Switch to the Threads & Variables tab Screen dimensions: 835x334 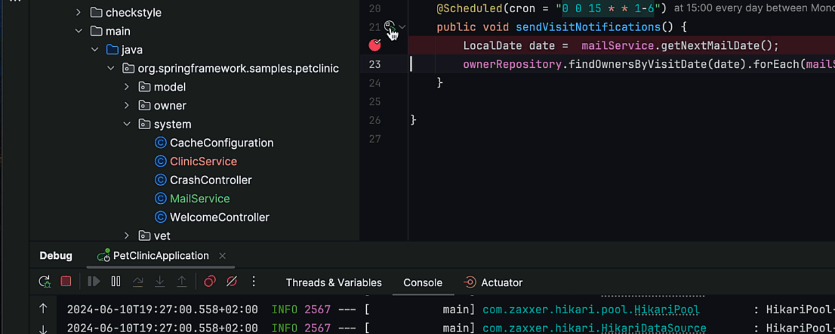point(333,283)
